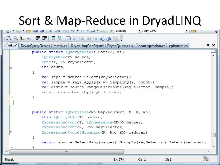Open the active files list dropdown
Screen dimensions: 220x165
pyautogui.click(x=208, y=45)
